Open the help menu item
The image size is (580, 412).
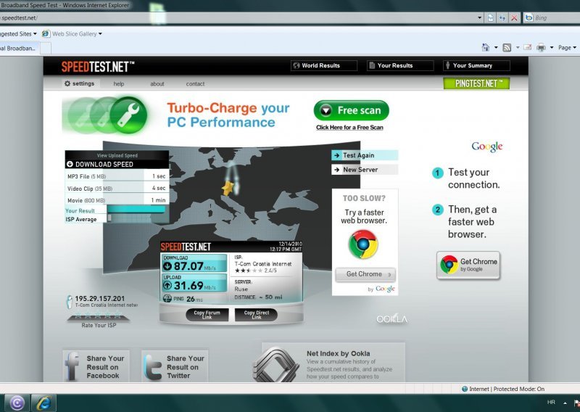click(x=119, y=84)
